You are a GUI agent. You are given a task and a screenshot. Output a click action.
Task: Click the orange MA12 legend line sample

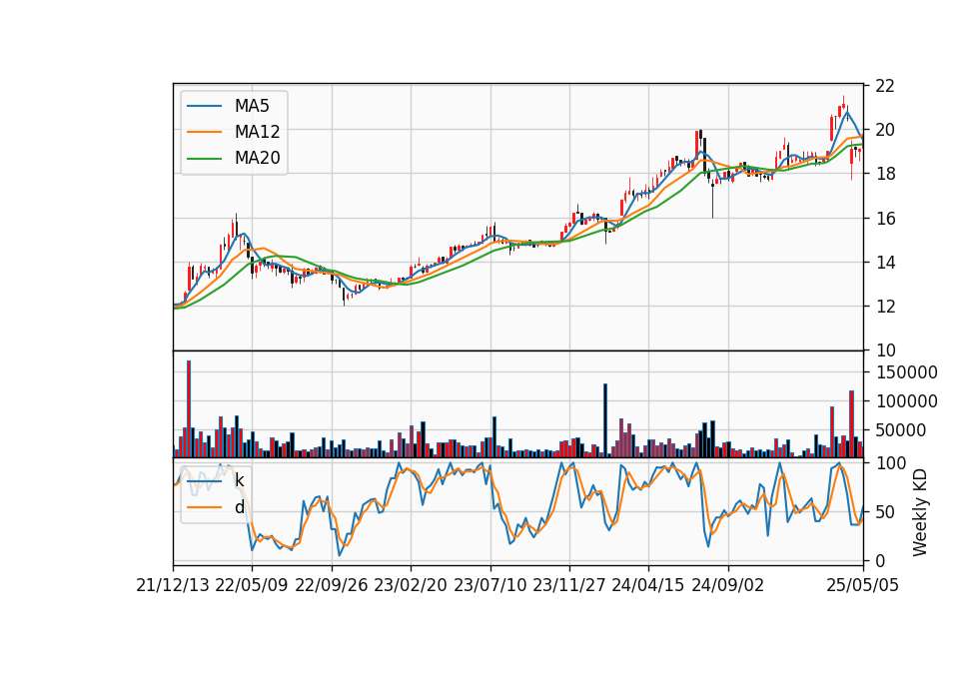click(204, 132)
